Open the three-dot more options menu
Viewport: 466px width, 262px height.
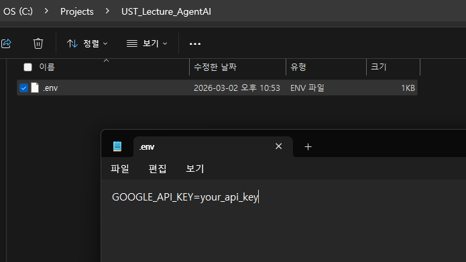pyautogui.click(x=195, y=44)
